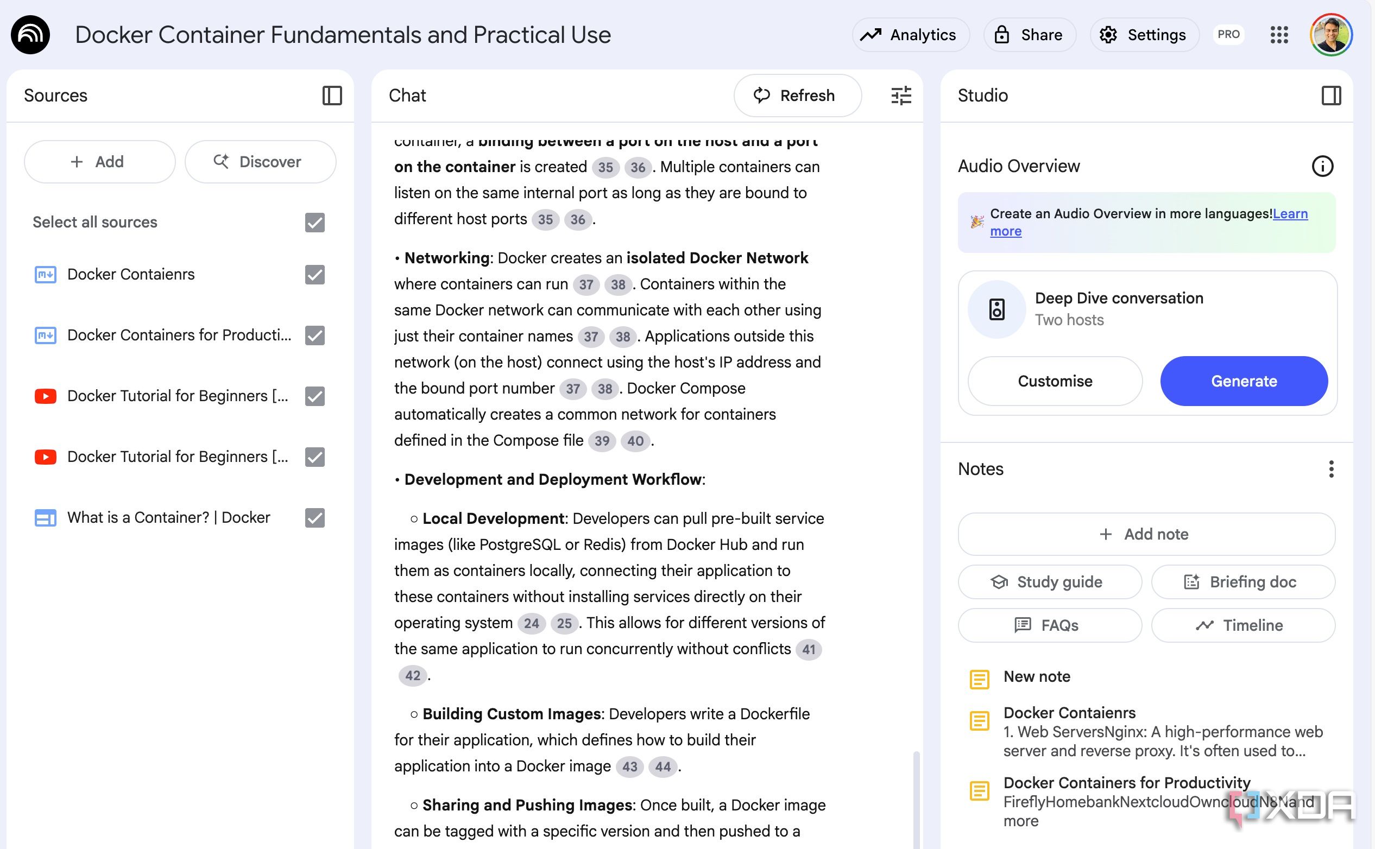Click Deep Dive conversation speaker icon
This screenshot has height=849, width=1375.
pos(996,309)
